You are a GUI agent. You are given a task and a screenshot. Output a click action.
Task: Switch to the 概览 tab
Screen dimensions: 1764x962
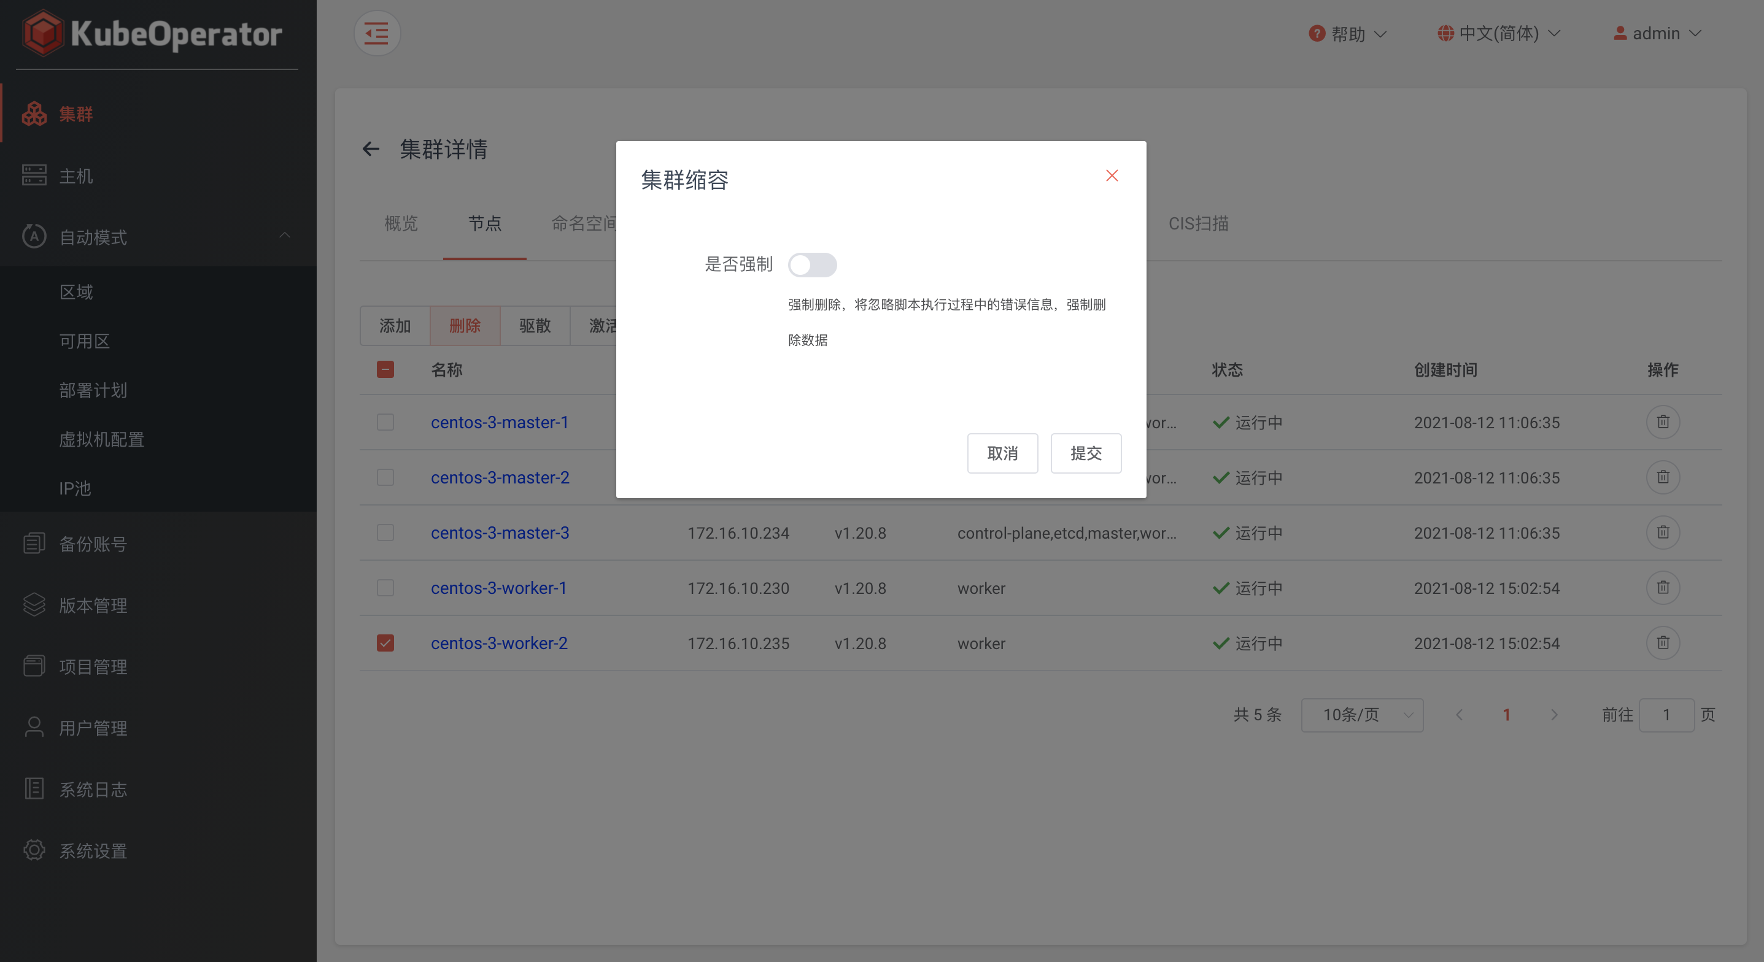(x=401, y=223)
